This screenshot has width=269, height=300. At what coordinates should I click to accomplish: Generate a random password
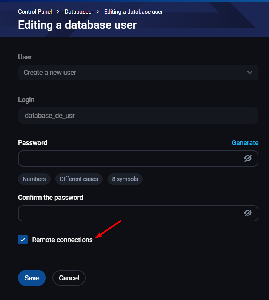click(x=245, y=143)
